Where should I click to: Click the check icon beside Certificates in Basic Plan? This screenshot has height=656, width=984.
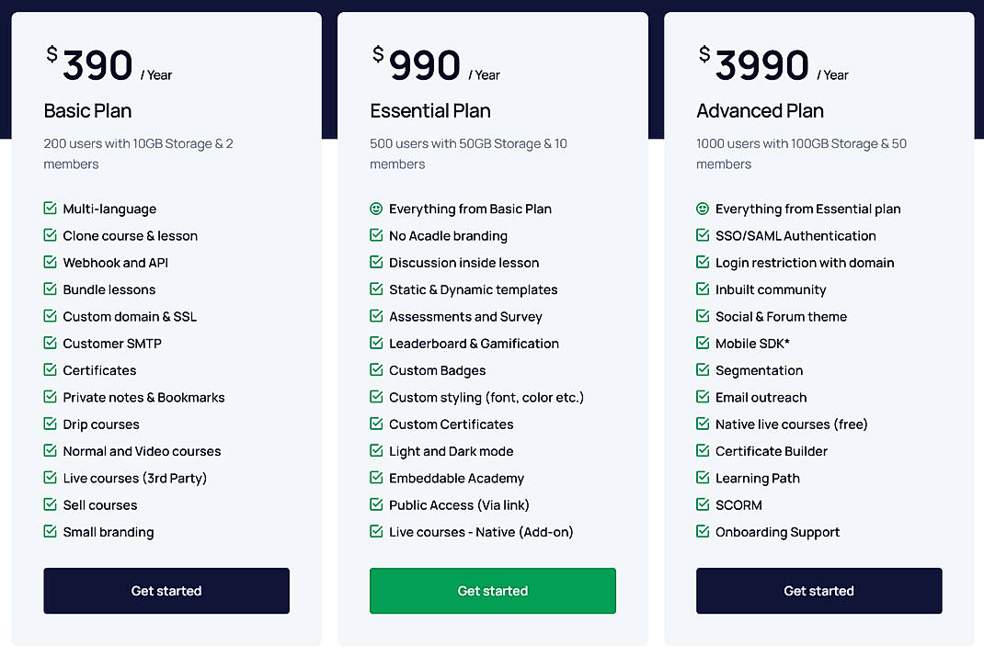coord(50,370)
